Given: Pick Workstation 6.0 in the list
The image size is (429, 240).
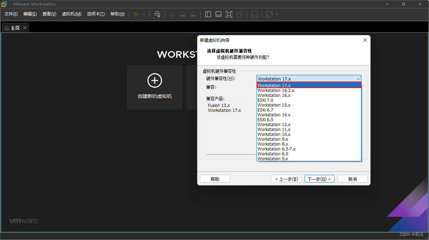Looking at the screenshot, I should pyautogui.click(x=309, y=154).
